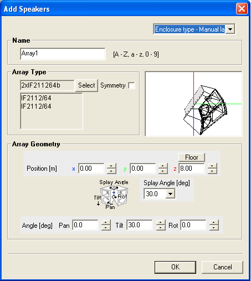
Task: Decrease y position with down arrow
Action: (163, 171)
